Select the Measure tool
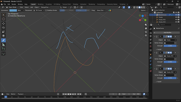The width and height of the screenshot is (181, 102). pyautogui.click(x=3, y=44)
